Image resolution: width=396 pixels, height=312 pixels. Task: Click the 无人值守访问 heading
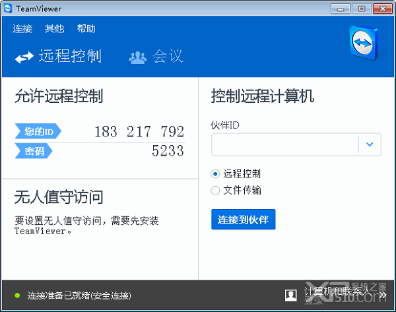coord(59,197)
